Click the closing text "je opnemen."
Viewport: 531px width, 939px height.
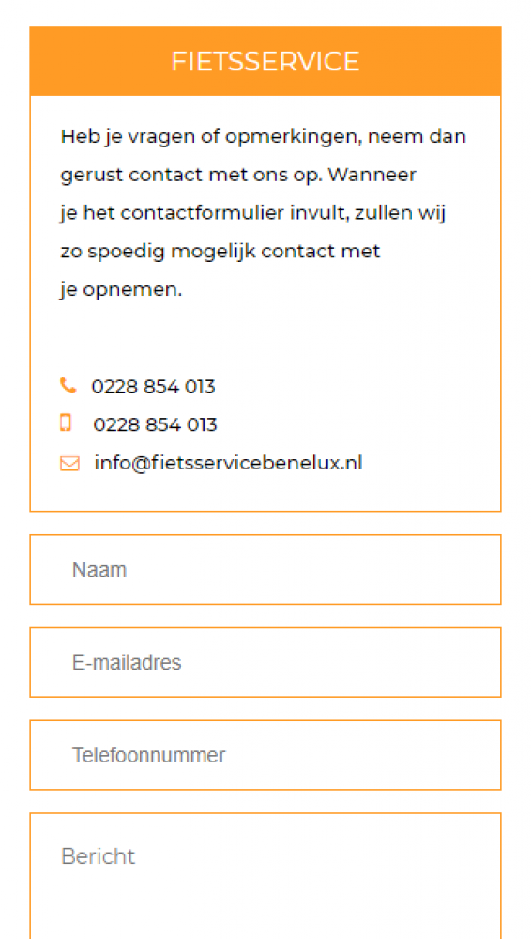121,290
